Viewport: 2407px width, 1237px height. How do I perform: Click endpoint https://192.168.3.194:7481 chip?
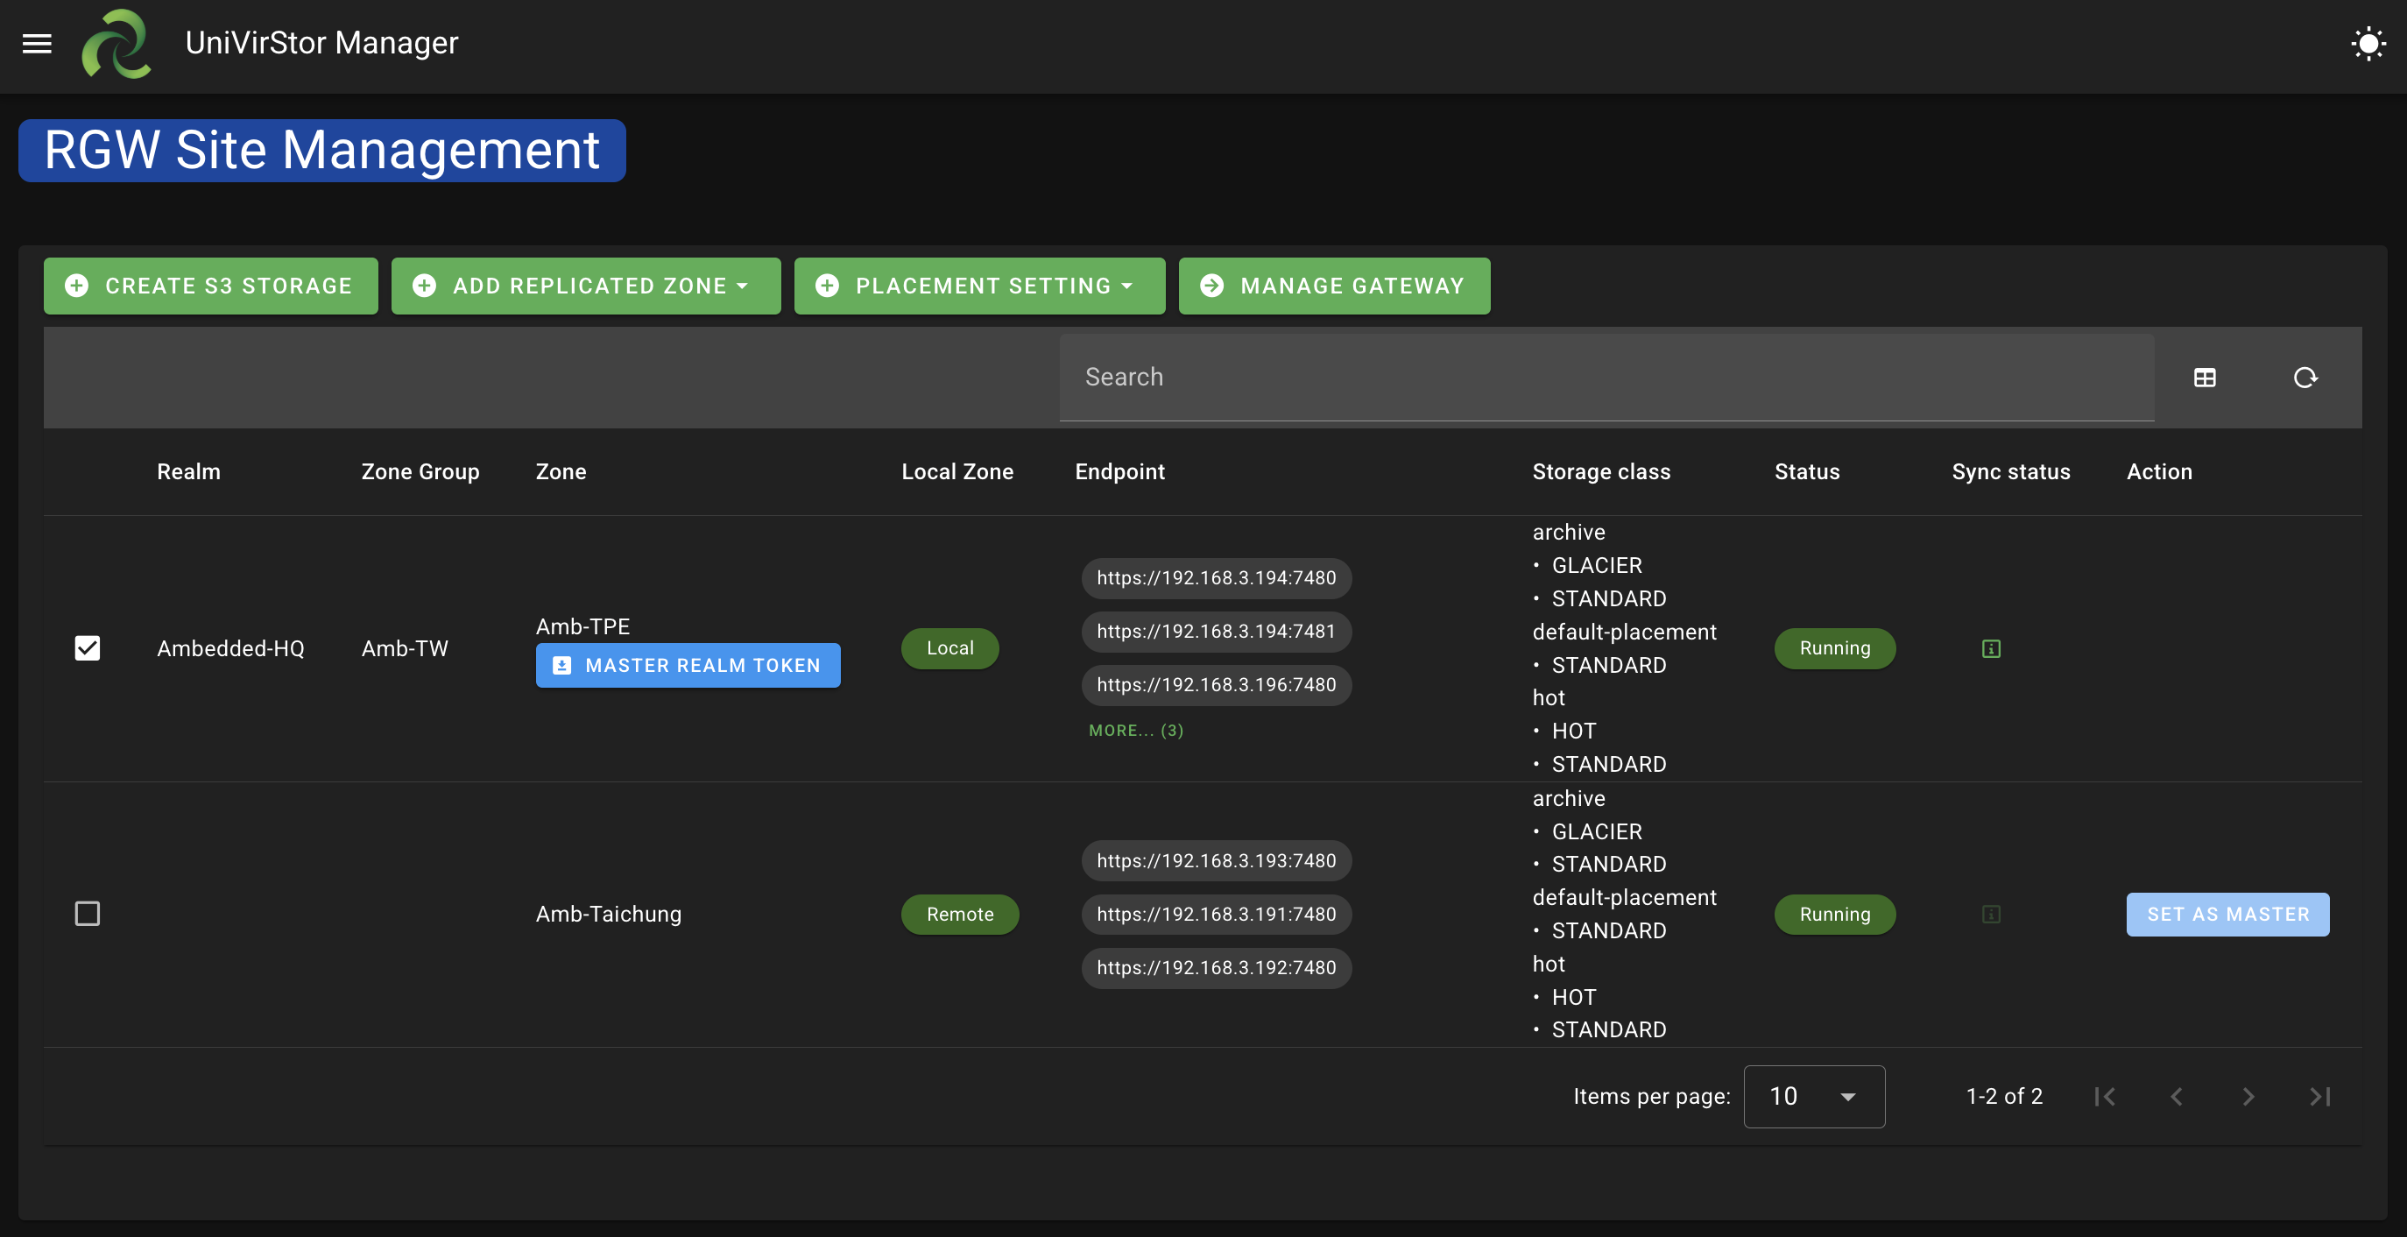pos(1216,632)
